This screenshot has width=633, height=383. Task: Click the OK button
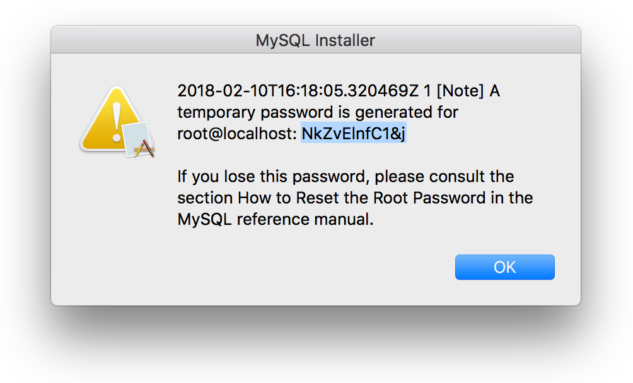504,267
